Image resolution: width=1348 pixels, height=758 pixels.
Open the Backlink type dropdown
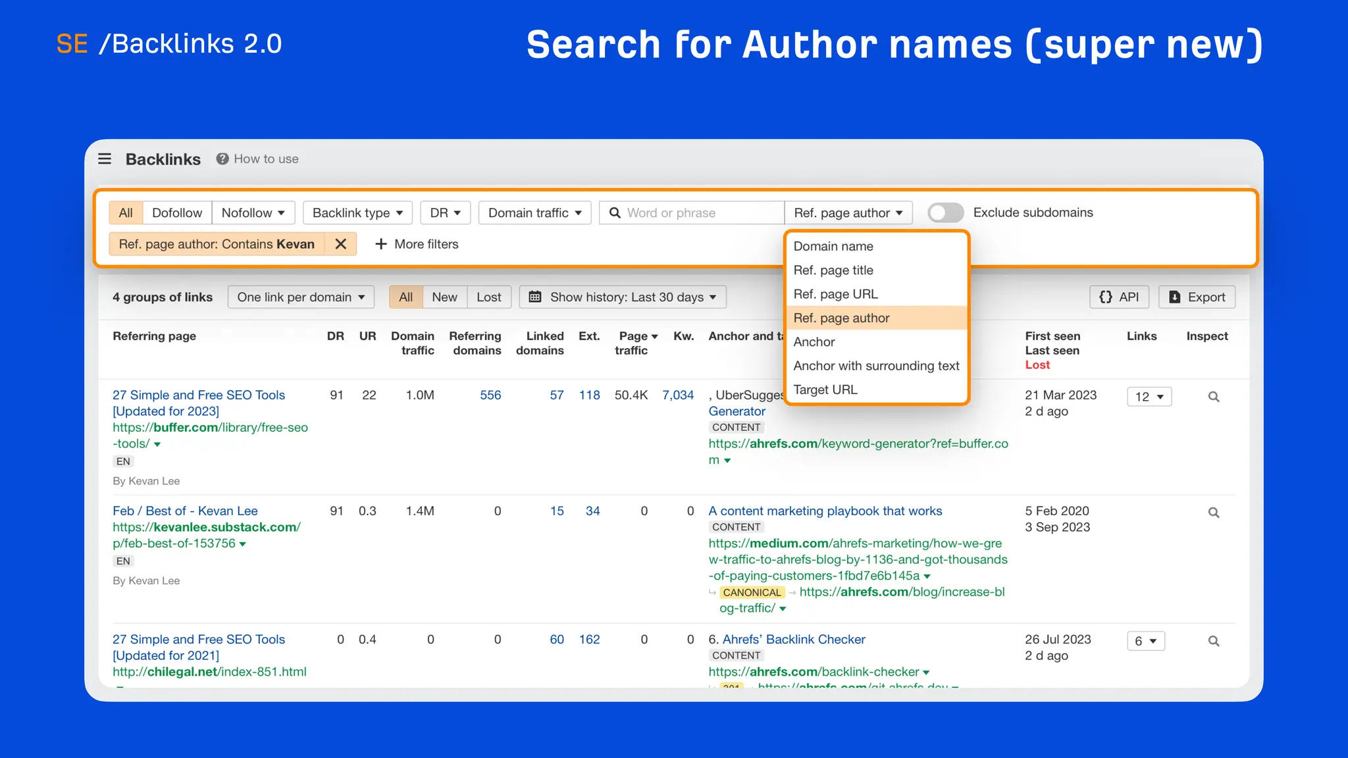pos(357,213)
